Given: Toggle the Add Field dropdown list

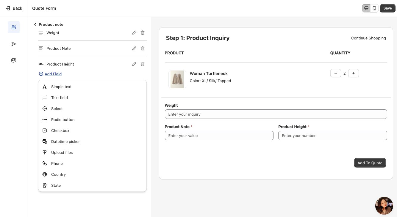Looking at the screenshot, I should pos(53,74).
